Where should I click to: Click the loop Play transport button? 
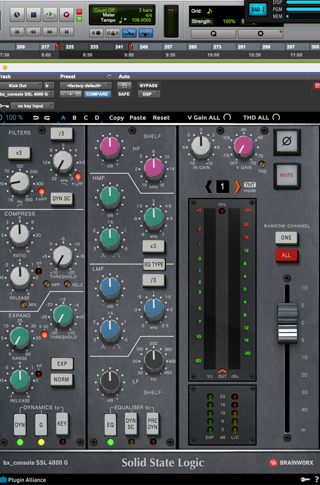[x=50, y=14]
